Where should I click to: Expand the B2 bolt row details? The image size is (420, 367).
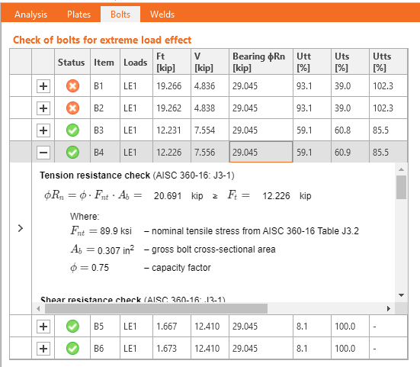tap(43, 108)
